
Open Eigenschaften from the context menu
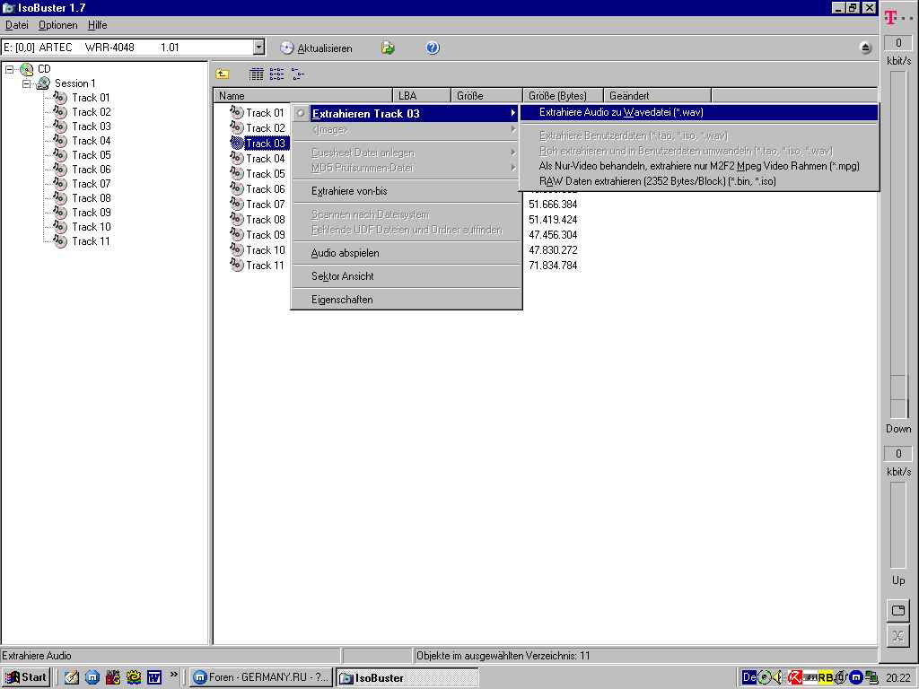407,300
